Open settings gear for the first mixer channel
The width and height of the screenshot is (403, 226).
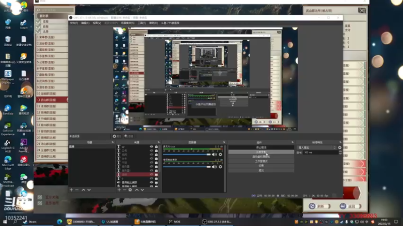(x=220, y=155)
